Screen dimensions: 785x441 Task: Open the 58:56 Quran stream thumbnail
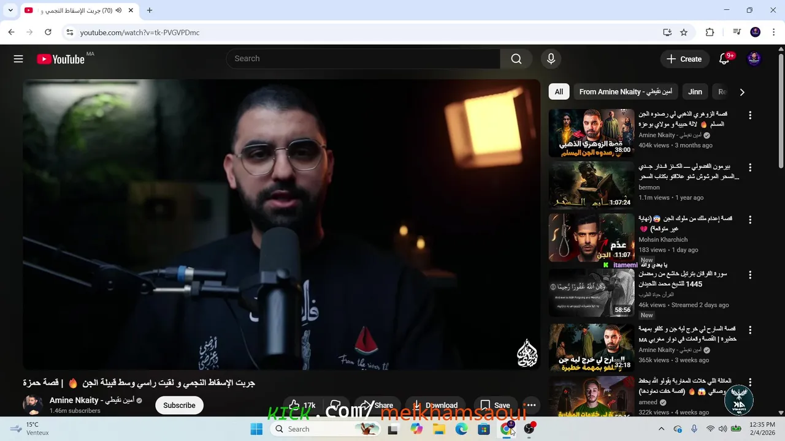[x=591, y=293]
